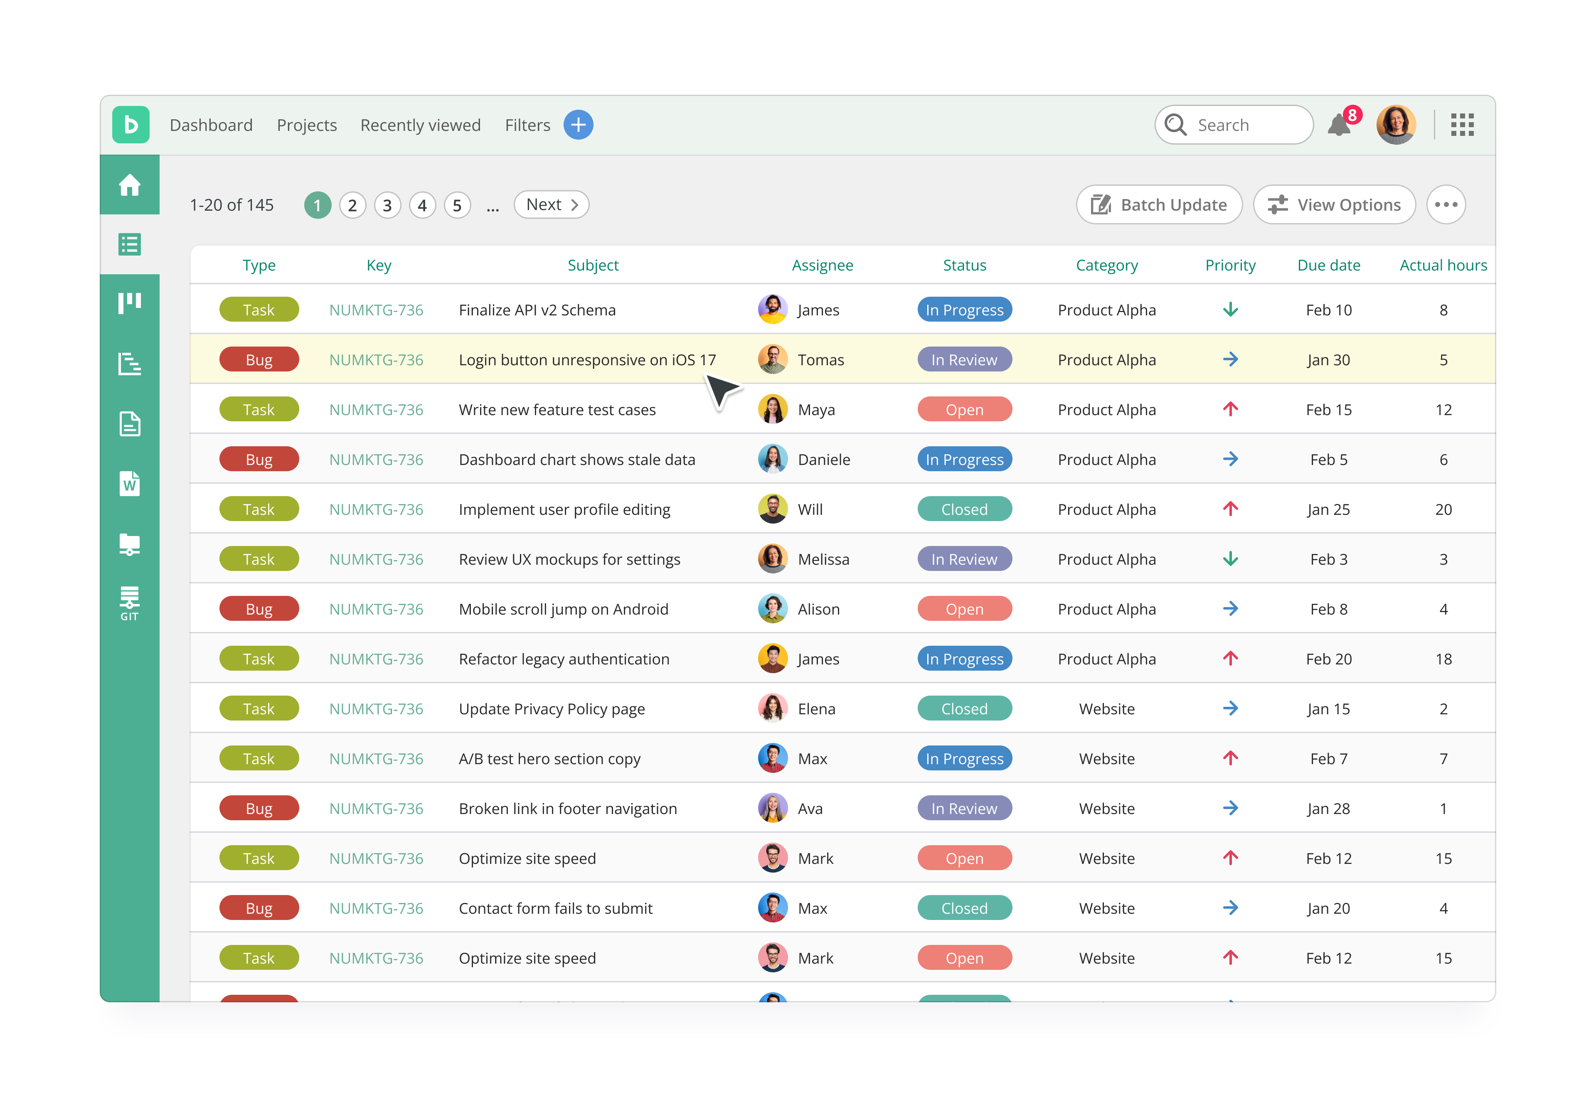Screen dimensions: 1596x1097
Task: Go to the Next page
Action: 551,205
